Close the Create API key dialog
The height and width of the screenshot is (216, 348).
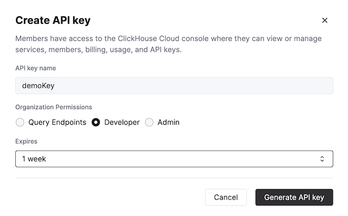coord(324,21)
